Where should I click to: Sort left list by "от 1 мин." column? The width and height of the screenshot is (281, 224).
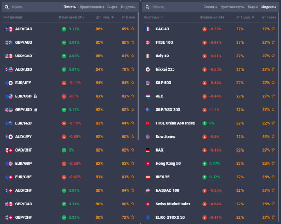tap(105, 17)
